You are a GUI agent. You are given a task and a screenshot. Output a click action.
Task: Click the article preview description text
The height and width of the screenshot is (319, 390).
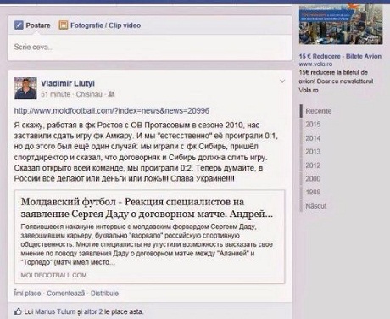147,244
